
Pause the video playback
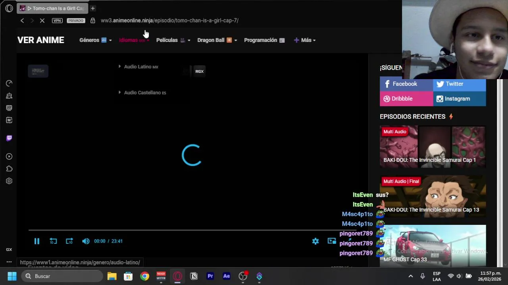coord(37,241)
